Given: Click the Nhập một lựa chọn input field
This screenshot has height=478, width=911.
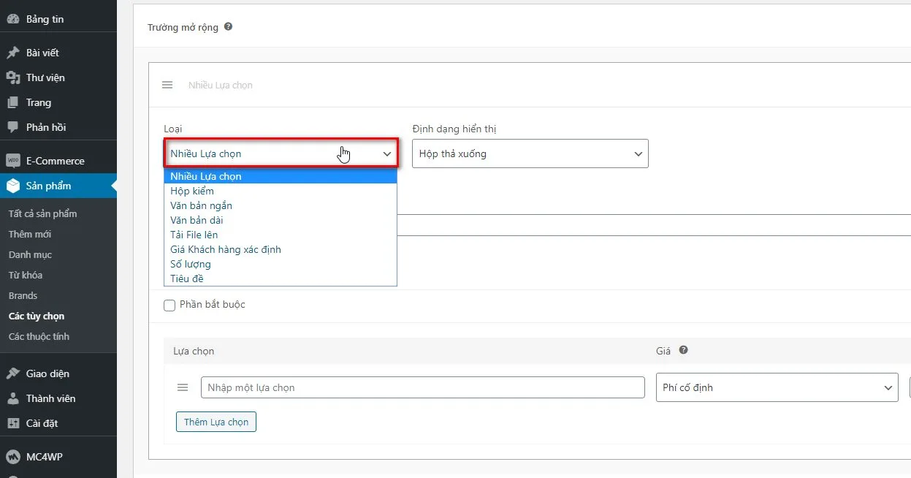Looking at the screenshot, I should click(x=422, y=387).
